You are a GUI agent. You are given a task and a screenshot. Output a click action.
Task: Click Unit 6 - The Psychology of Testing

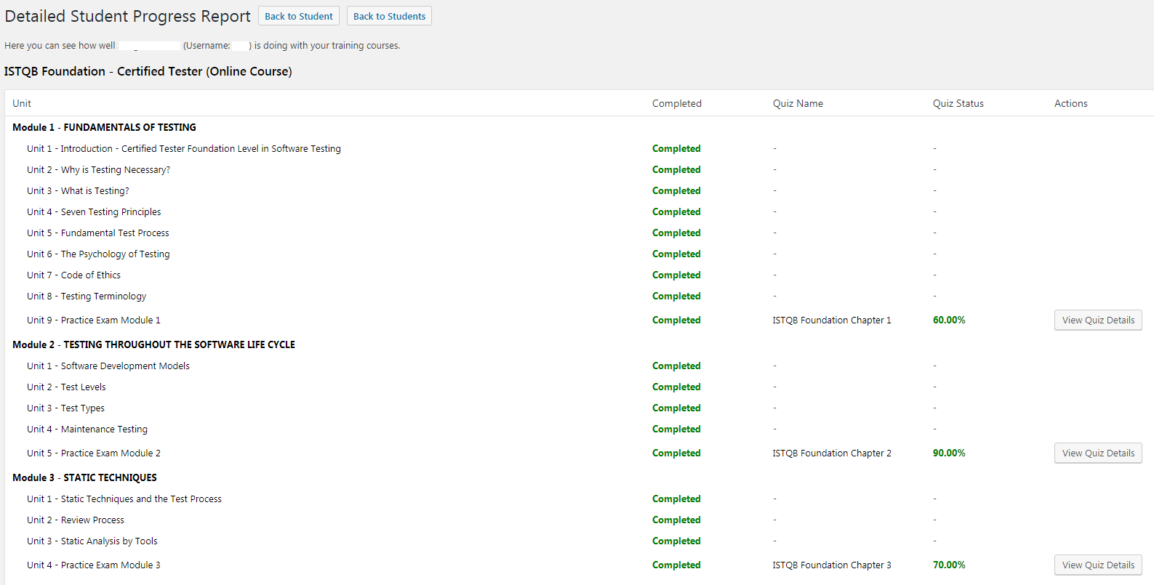[98, 254]
